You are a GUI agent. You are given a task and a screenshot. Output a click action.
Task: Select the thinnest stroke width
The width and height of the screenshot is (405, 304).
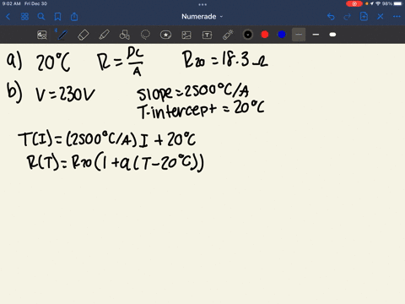pos(299,35)
